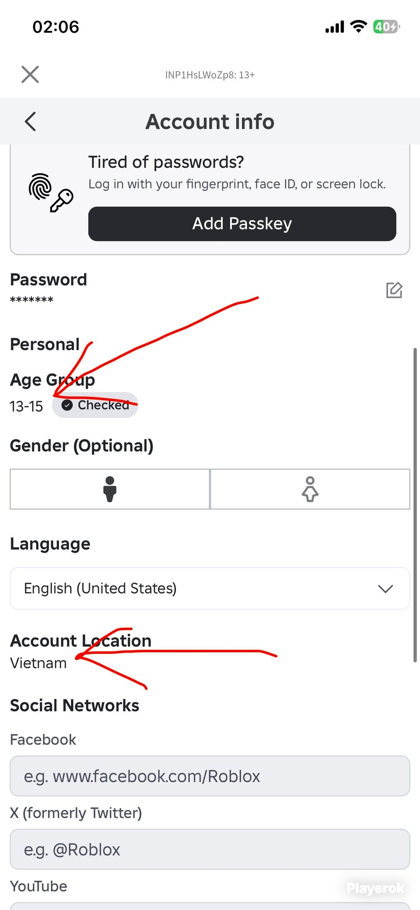Viewport: 420px width, 910px height.
Task: Tap the Account info page title
Action: [210, 122]
